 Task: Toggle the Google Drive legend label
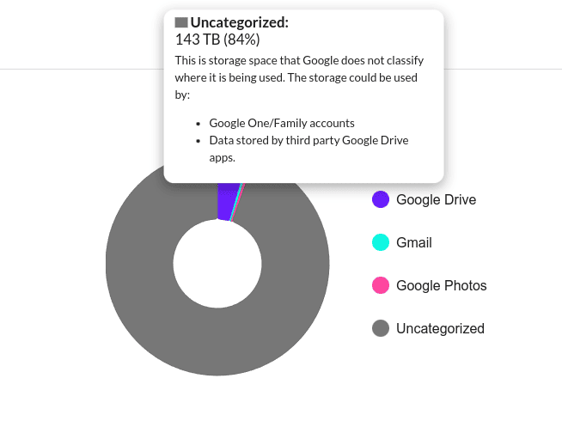coord(436,199)
